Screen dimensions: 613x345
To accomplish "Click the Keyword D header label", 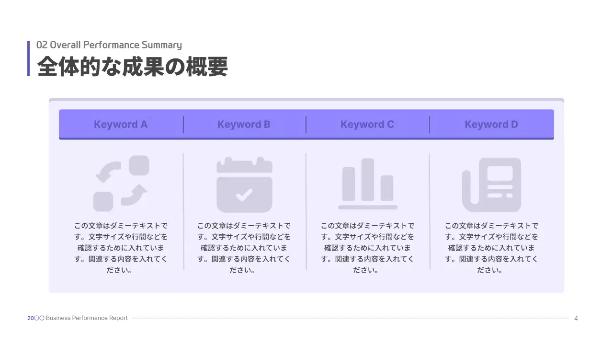I will coord(491,125).
